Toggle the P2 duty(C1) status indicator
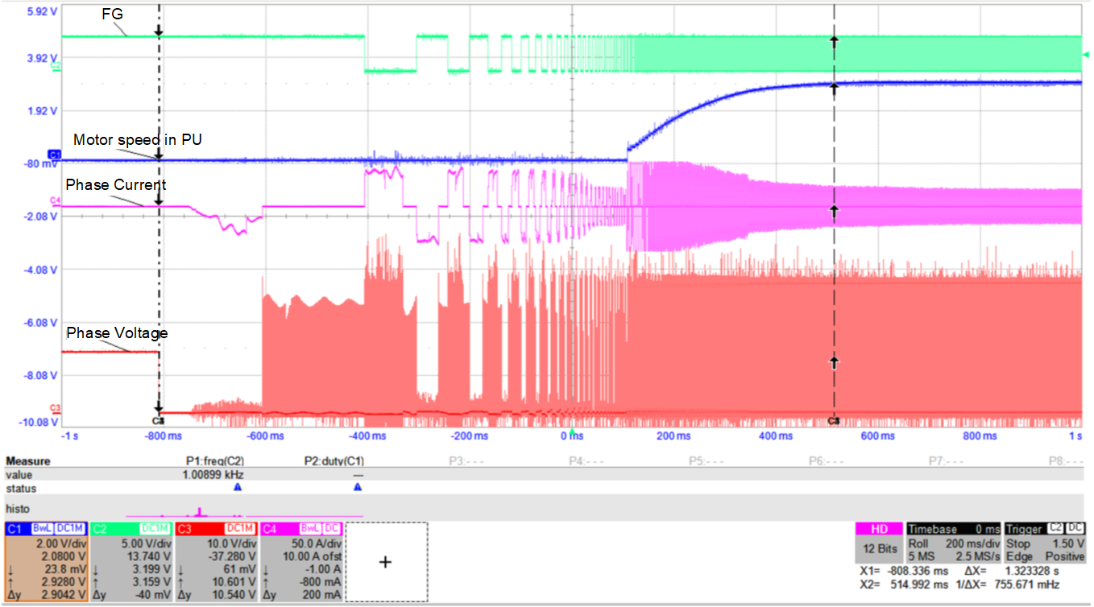This screenshot has width=1094, height=607. coord(358,486)
